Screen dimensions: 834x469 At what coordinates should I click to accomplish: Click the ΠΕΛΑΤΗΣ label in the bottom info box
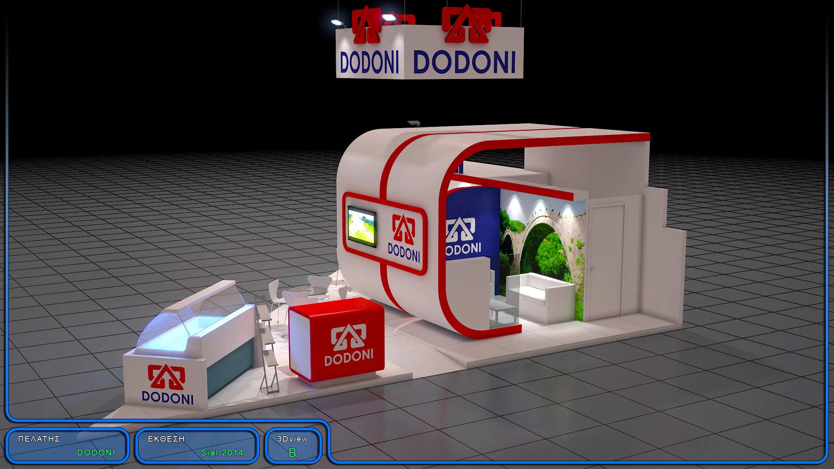click(x=39, y=439)
